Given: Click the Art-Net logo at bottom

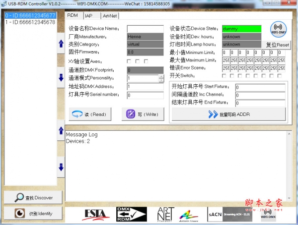Looking at the screenshot, I should 163,214.
